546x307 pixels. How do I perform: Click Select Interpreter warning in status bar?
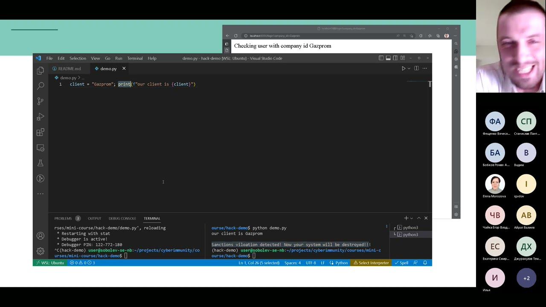point(371,263)
